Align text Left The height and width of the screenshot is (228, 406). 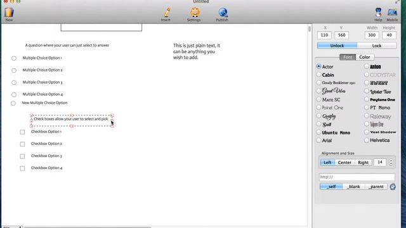(x=327, y=162)
